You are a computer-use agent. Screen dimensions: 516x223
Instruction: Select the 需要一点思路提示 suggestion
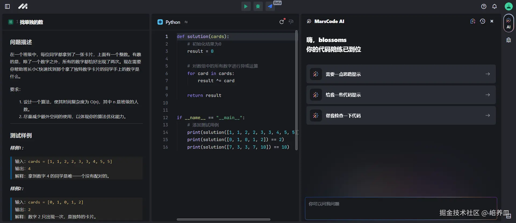tap(401, 74)
